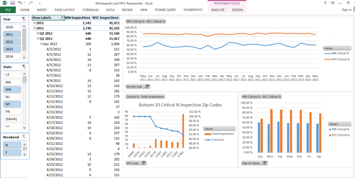Viewport: 355px width, 178px height.
Task: Open the FILE tab
Action: 8,10
